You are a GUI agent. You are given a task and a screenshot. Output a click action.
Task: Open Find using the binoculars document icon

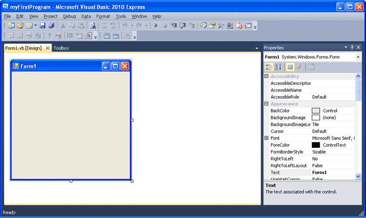click(x=93, y=26)
